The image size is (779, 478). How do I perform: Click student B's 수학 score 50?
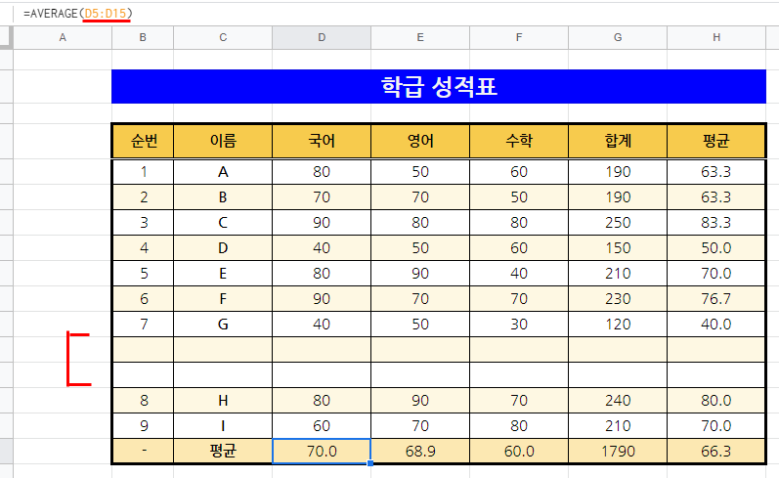point(519,197)
